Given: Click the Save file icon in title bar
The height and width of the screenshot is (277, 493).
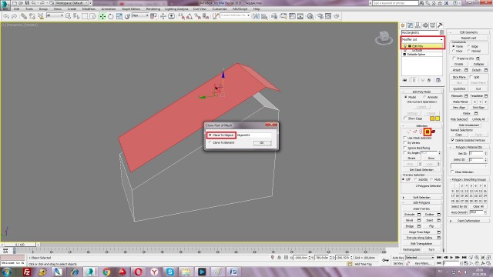Looking at the screenshot, I should 28,3.
